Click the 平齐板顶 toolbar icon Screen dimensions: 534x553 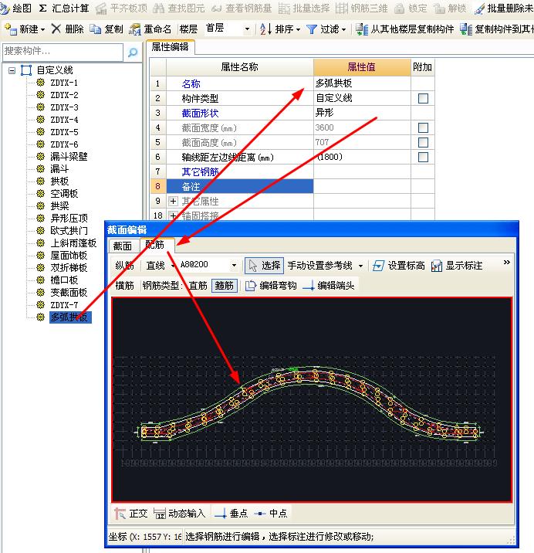102,8
